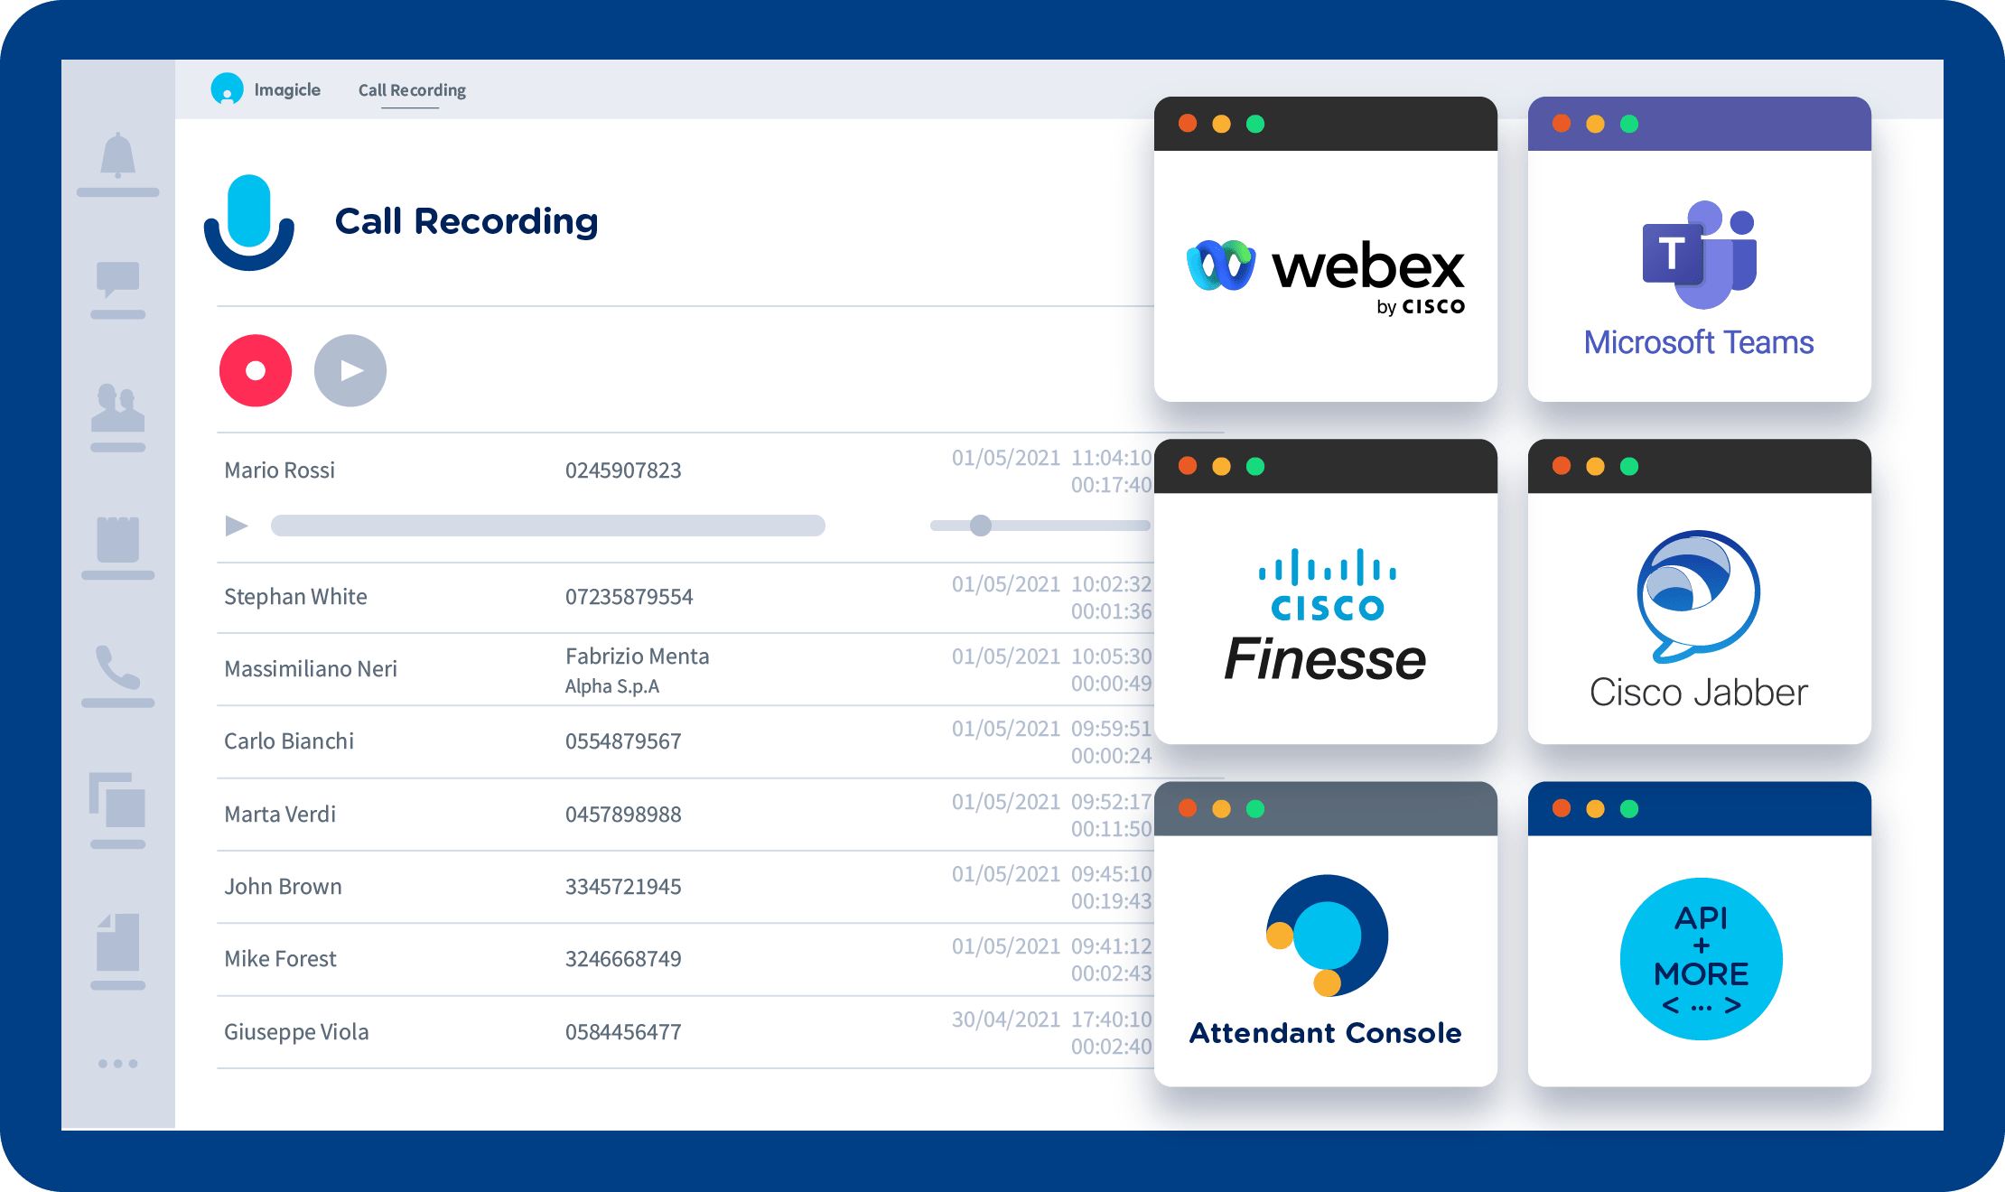Viewport: 2005px width, 1192px height.
Task: Adjust the volume slider on Mario Rossi's recording
Action: [980, 526]
